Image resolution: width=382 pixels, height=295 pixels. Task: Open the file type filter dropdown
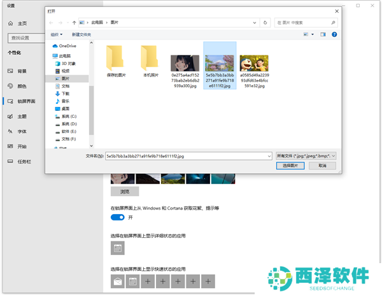click(306, 156)
